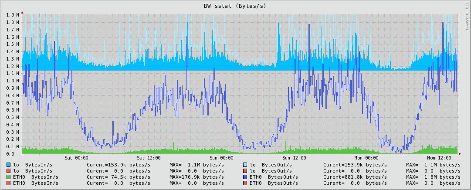Click the '1.1 M' y-axis label

point(12,73)
